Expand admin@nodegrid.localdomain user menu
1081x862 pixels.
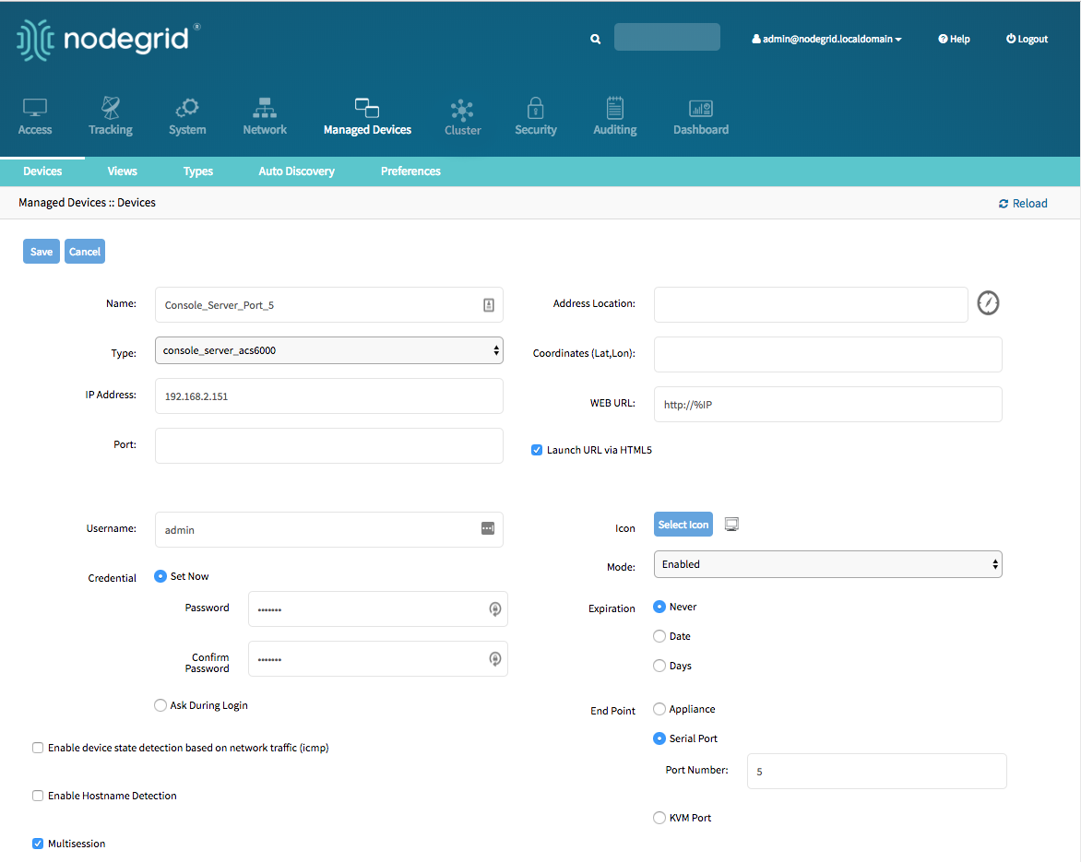tap(826, 40)
